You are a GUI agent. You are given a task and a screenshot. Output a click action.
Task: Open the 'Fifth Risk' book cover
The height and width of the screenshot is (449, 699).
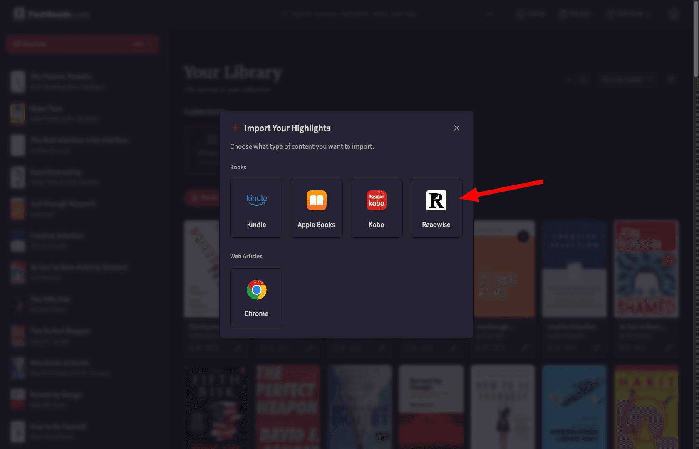coord(216,407)
